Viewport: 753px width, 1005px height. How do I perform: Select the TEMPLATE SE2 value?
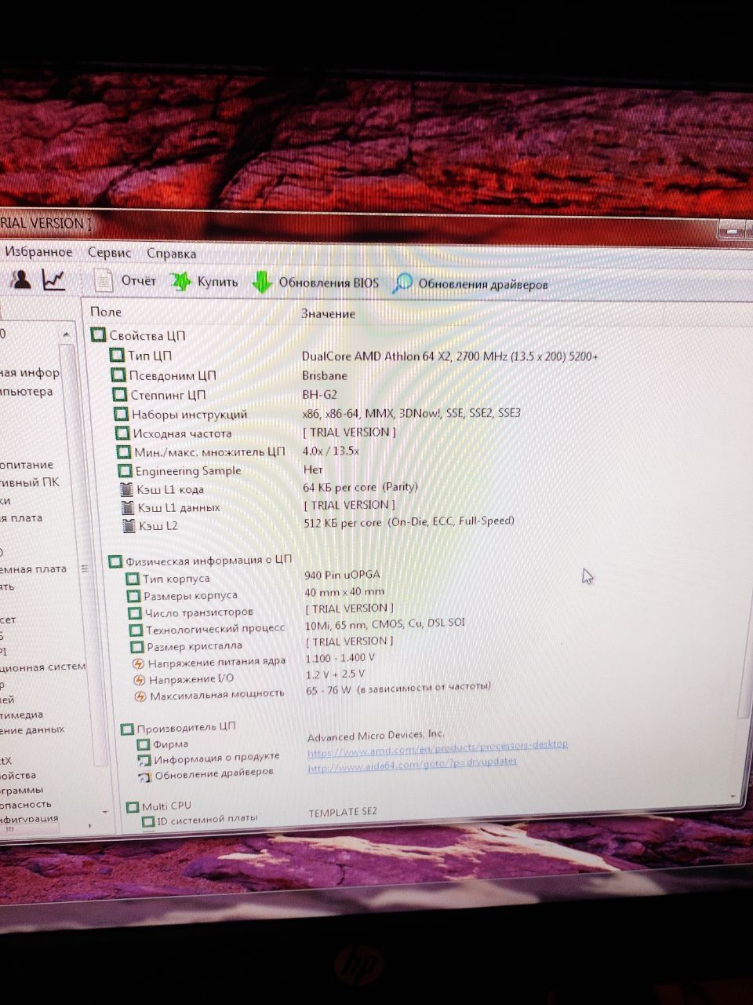(x=343, y=812)
